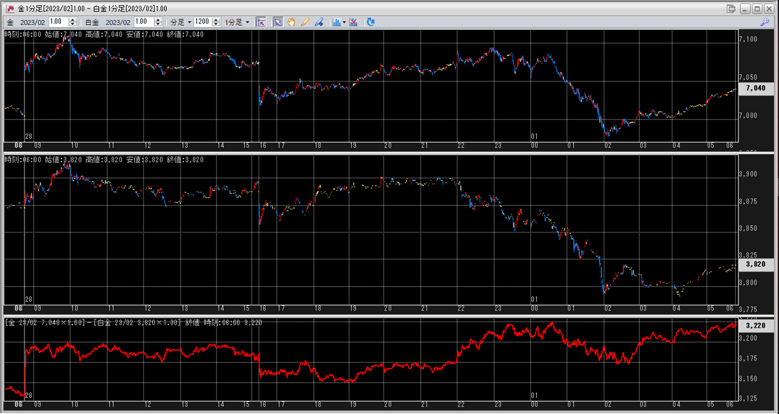Select the pencil drawing tool
Viewport: 779px width, 414px height.
pos(305,22)
